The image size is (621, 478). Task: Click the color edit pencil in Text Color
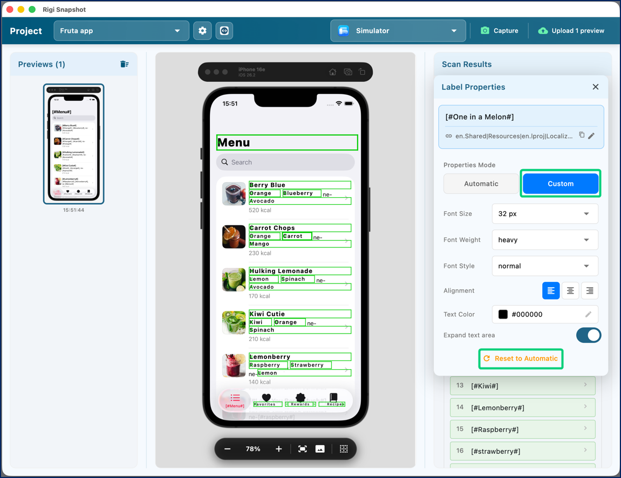tap(588, 314)
